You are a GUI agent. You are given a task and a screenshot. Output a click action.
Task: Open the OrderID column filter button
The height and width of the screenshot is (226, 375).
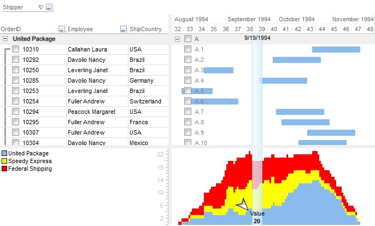[x=61, y=29]
